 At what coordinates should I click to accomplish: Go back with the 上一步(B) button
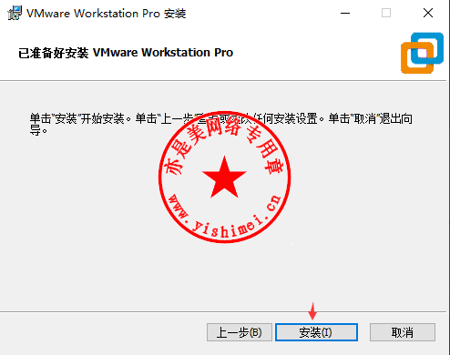pos(240,332)
